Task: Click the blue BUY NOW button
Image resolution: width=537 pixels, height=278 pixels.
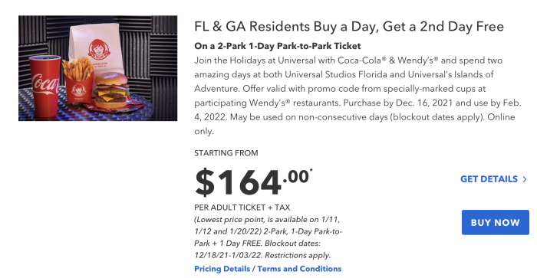Action: point(496,222)
